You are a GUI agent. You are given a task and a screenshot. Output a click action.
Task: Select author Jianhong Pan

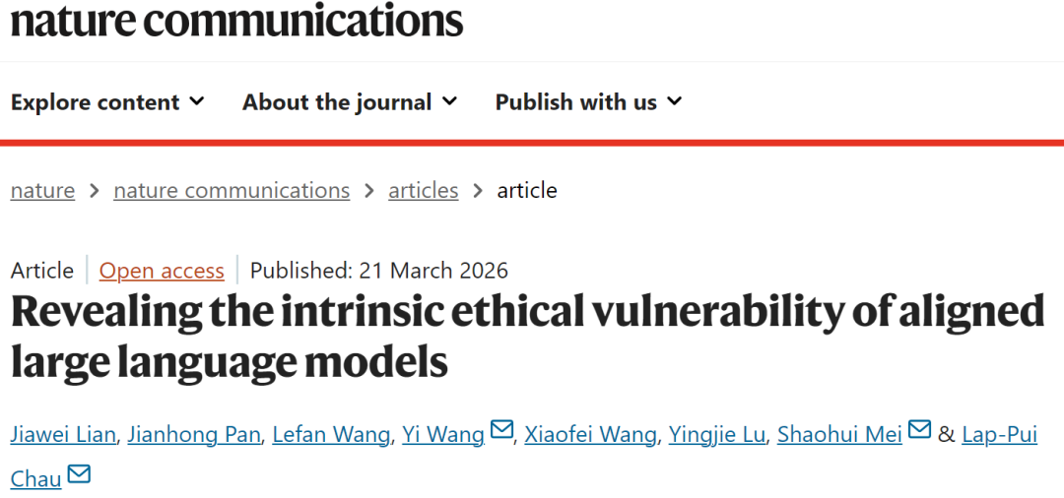point(195,434)
